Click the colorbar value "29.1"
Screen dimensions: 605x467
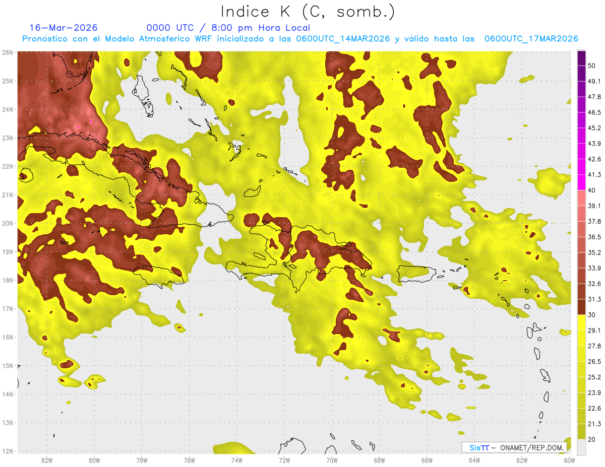[x=594, y=330]
